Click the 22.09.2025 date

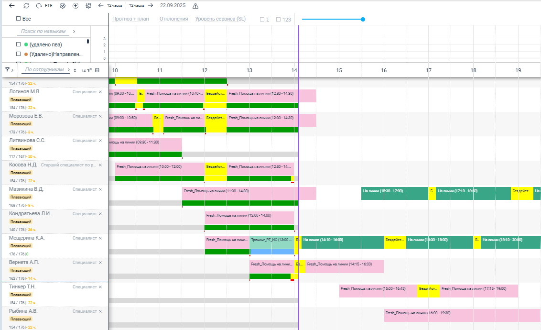tap(173, 6)
